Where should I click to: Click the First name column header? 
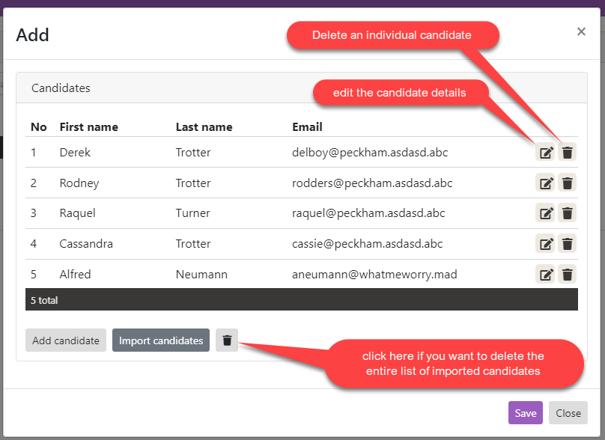click(88, 127)
